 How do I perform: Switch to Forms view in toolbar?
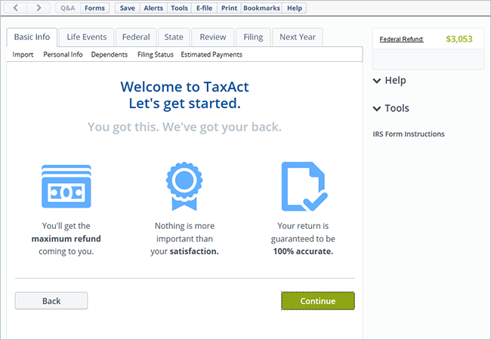coord(94,8)
